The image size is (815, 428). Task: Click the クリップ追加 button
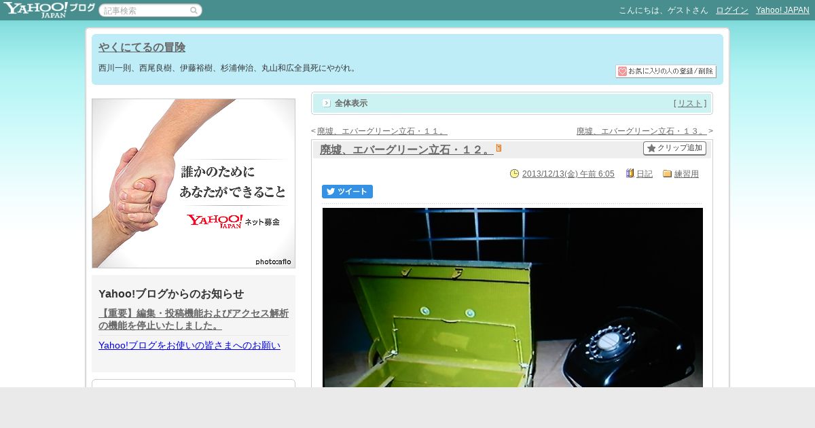(x=674, y=148)
